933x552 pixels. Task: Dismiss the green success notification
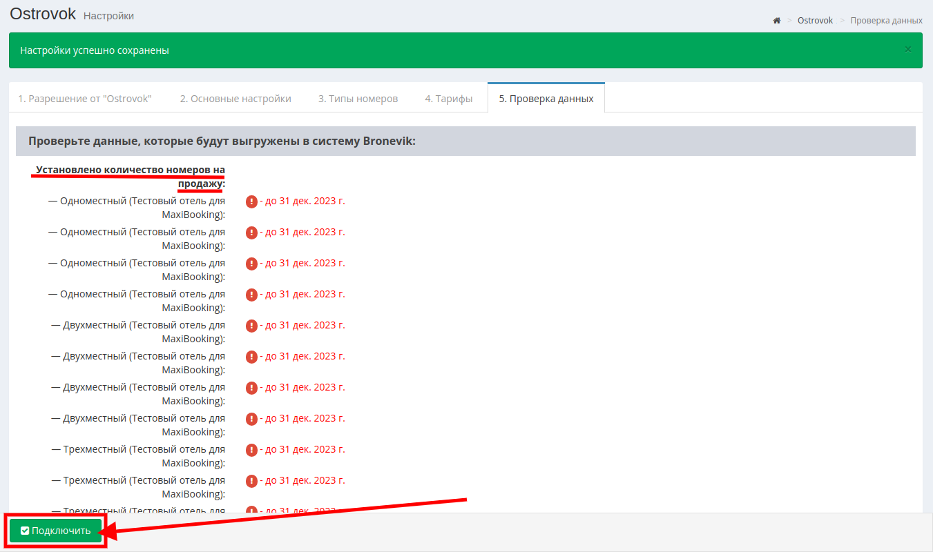tap(907, 49)
